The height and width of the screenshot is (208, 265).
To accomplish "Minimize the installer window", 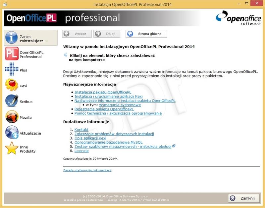I will (x=239, y=4).
